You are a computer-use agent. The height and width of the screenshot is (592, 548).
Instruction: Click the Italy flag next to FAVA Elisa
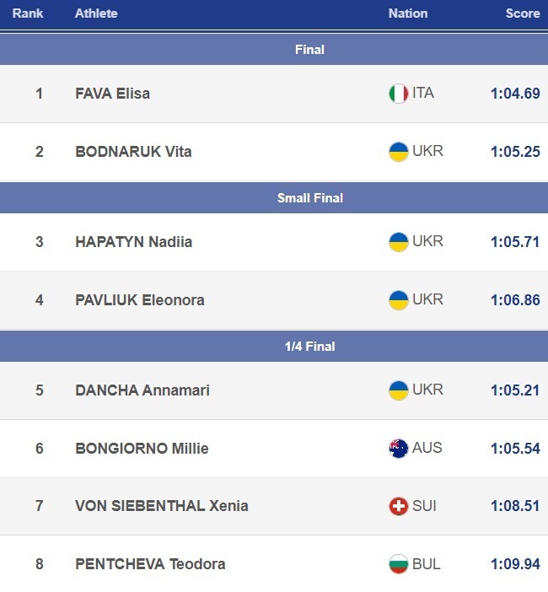coord(398,94)
